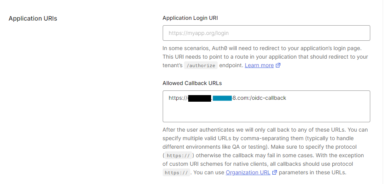This screenshot has width=385, height=184.
Task: Open the Learn more link
Action: 259,65
